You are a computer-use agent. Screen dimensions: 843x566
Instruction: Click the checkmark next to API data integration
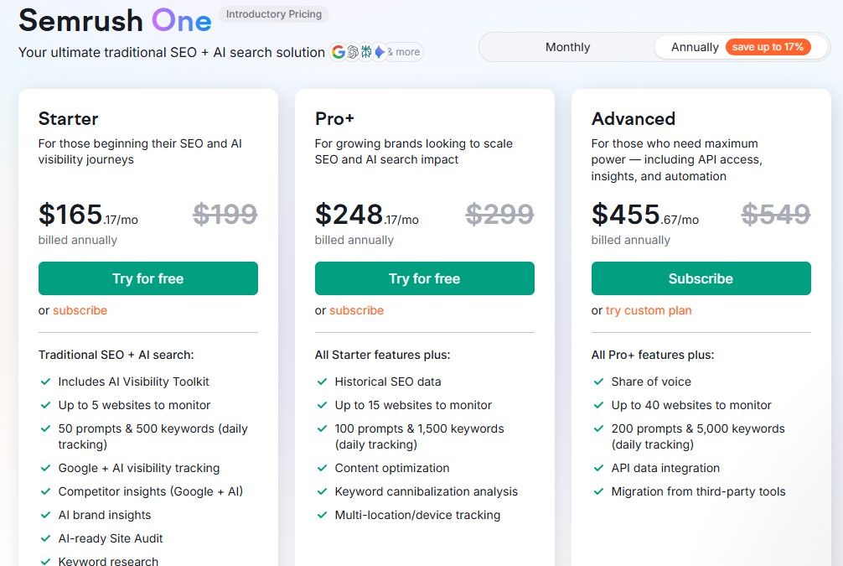pyautogui.click(x=599, y=469)
